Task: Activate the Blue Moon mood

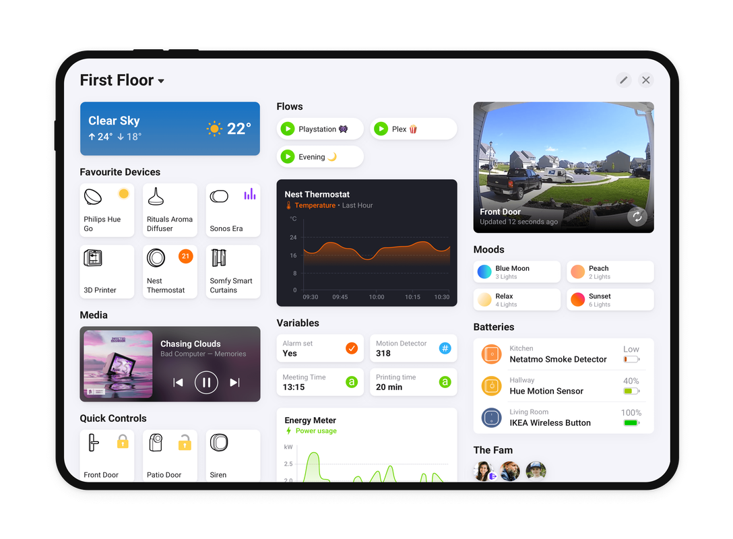Action: click(517, 272)
